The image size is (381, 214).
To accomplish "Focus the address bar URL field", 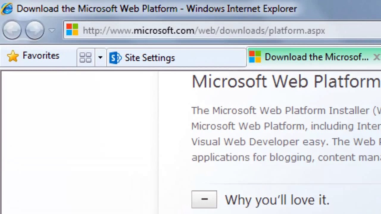I will (x=222, y=30).
